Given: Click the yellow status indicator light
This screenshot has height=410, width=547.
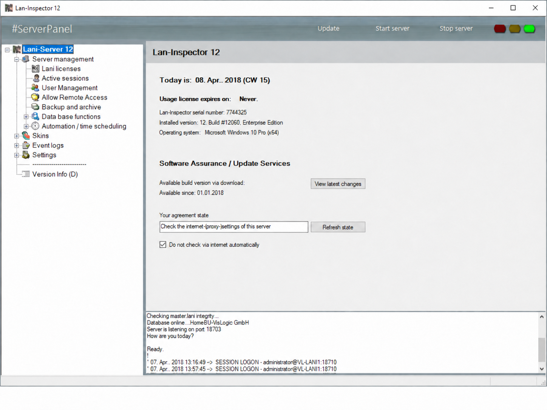Looking at the screenshot, I should [x=515, y=29].
